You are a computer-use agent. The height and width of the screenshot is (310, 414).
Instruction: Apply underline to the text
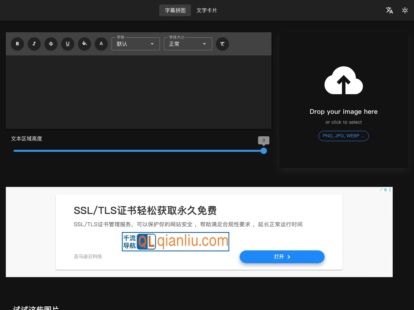tap(68, 44)
